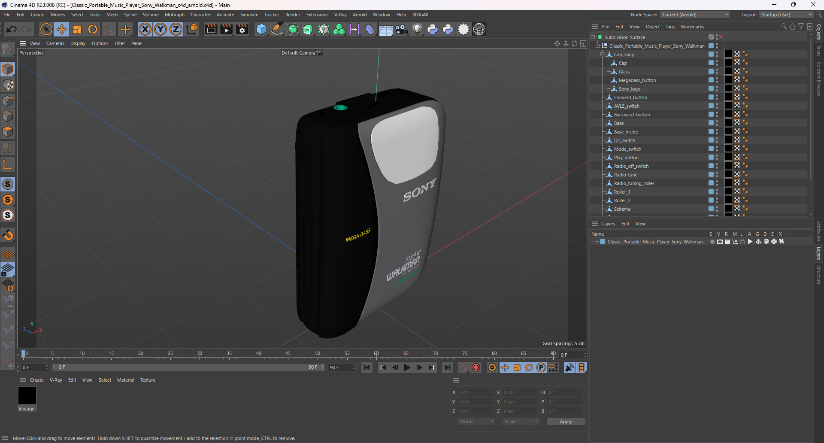Go to the start of the animation

[367, 367]
